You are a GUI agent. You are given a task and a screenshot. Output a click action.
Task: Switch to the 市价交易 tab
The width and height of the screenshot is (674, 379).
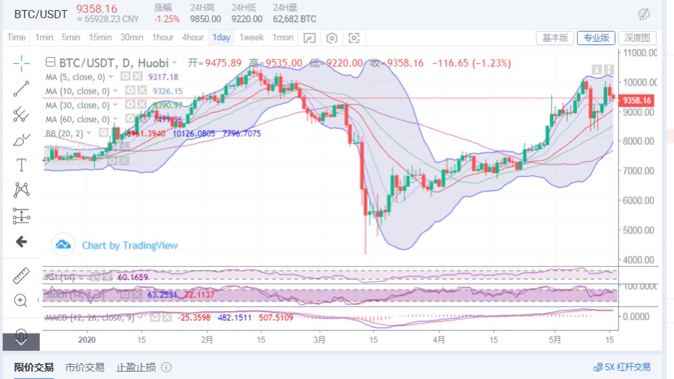click(84, 367)
